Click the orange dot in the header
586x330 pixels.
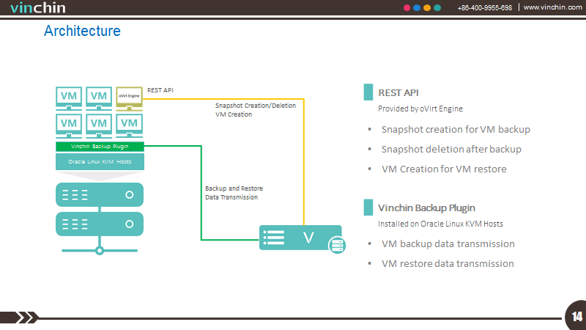pyautogui.click(x=427, y=7)
